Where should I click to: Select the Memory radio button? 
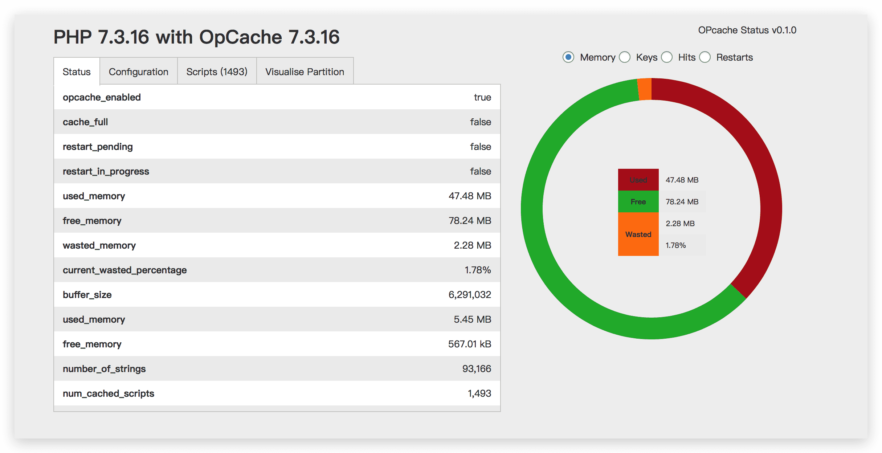568,57
